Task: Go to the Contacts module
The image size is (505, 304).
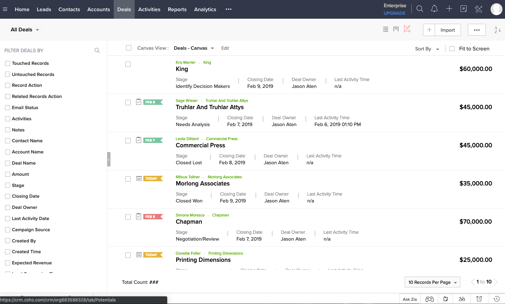Action: click(69, 9)
